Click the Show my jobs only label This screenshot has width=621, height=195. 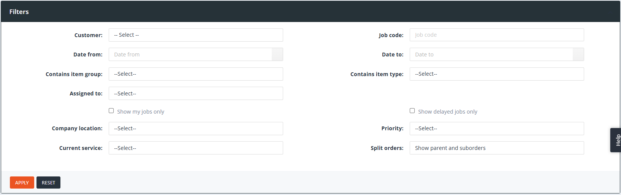pyautogui.click(x=141, y=112)
